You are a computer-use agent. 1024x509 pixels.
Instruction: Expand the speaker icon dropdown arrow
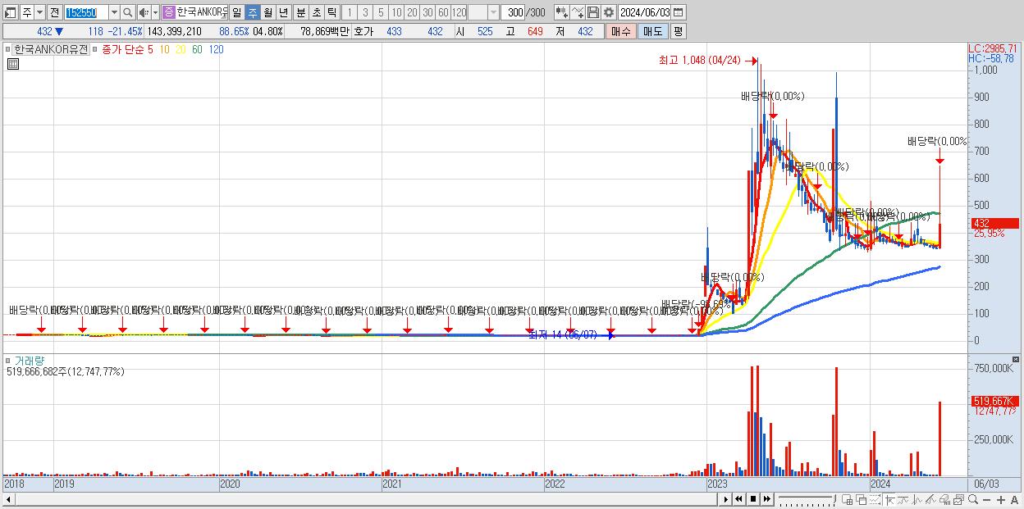155,12
